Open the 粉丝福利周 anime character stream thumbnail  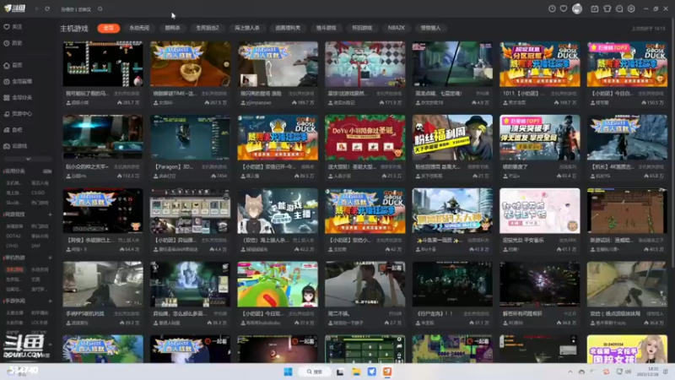tap(452, 138)
